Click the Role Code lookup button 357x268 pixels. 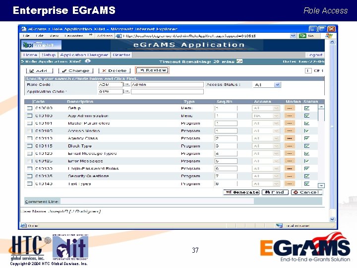(x=126, y=84)
